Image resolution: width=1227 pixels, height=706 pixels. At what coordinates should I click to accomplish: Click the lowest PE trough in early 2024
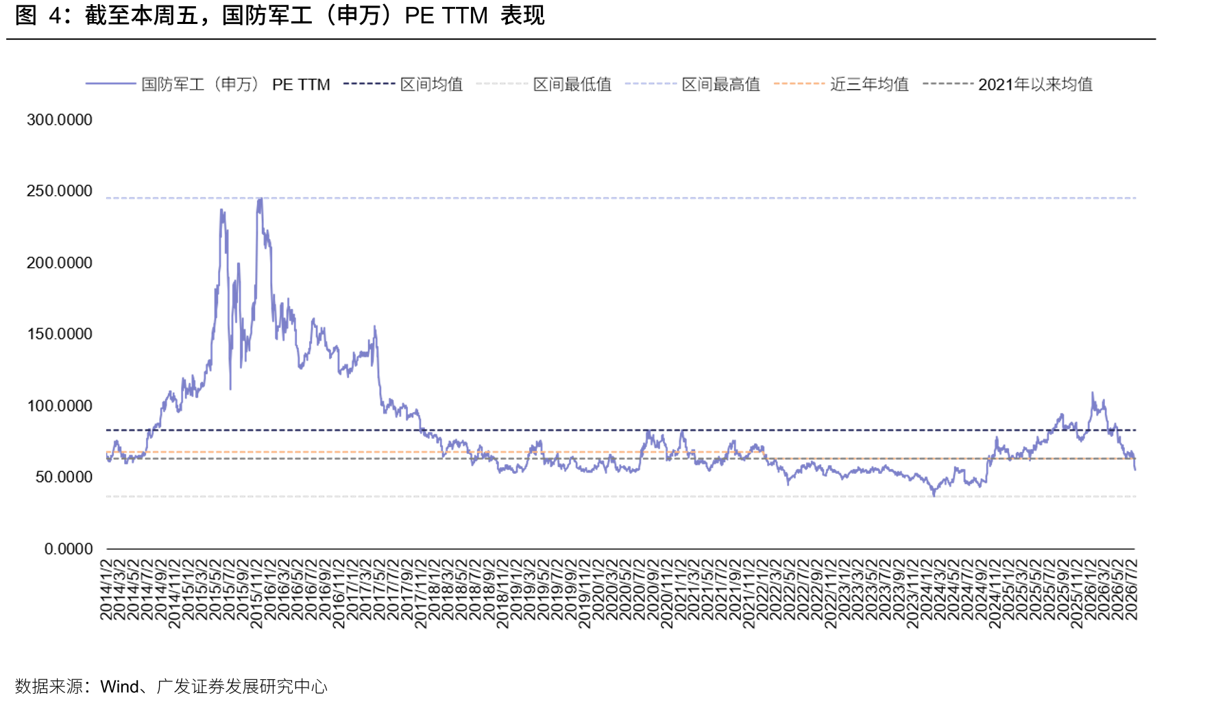pyautogui.click(x=934, y=494)
